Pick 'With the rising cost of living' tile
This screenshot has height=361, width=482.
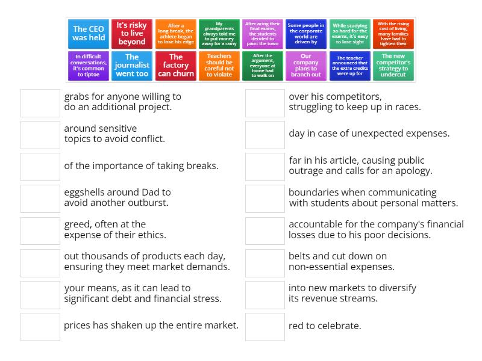[393, 34]
